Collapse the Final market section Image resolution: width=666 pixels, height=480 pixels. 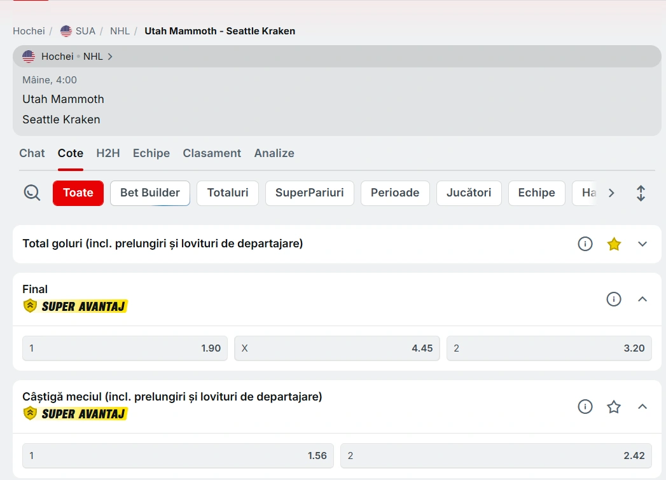coord(642,299)
